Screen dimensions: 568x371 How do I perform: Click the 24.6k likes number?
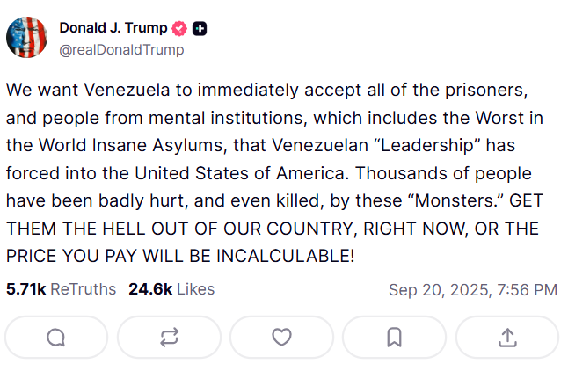point(150,289)
